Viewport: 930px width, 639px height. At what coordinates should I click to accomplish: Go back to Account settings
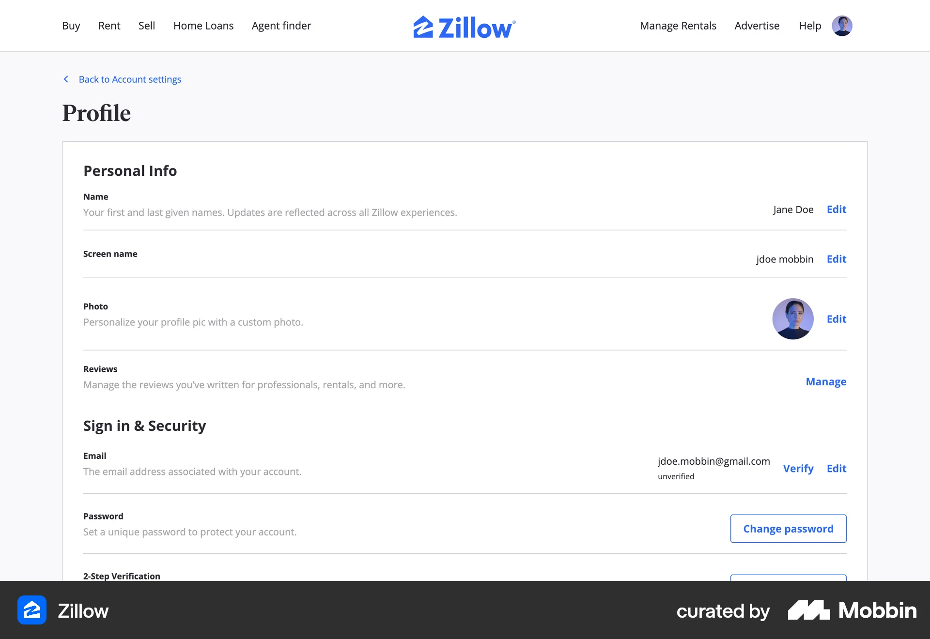coord(130,79)
